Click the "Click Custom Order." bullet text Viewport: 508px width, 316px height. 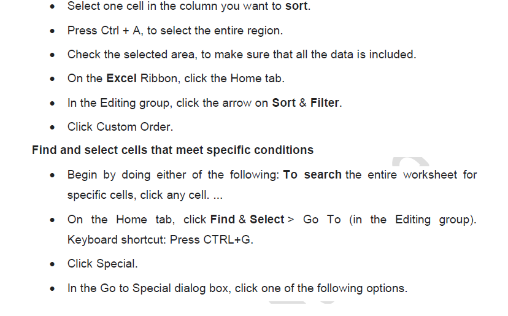tap(120, 127)
